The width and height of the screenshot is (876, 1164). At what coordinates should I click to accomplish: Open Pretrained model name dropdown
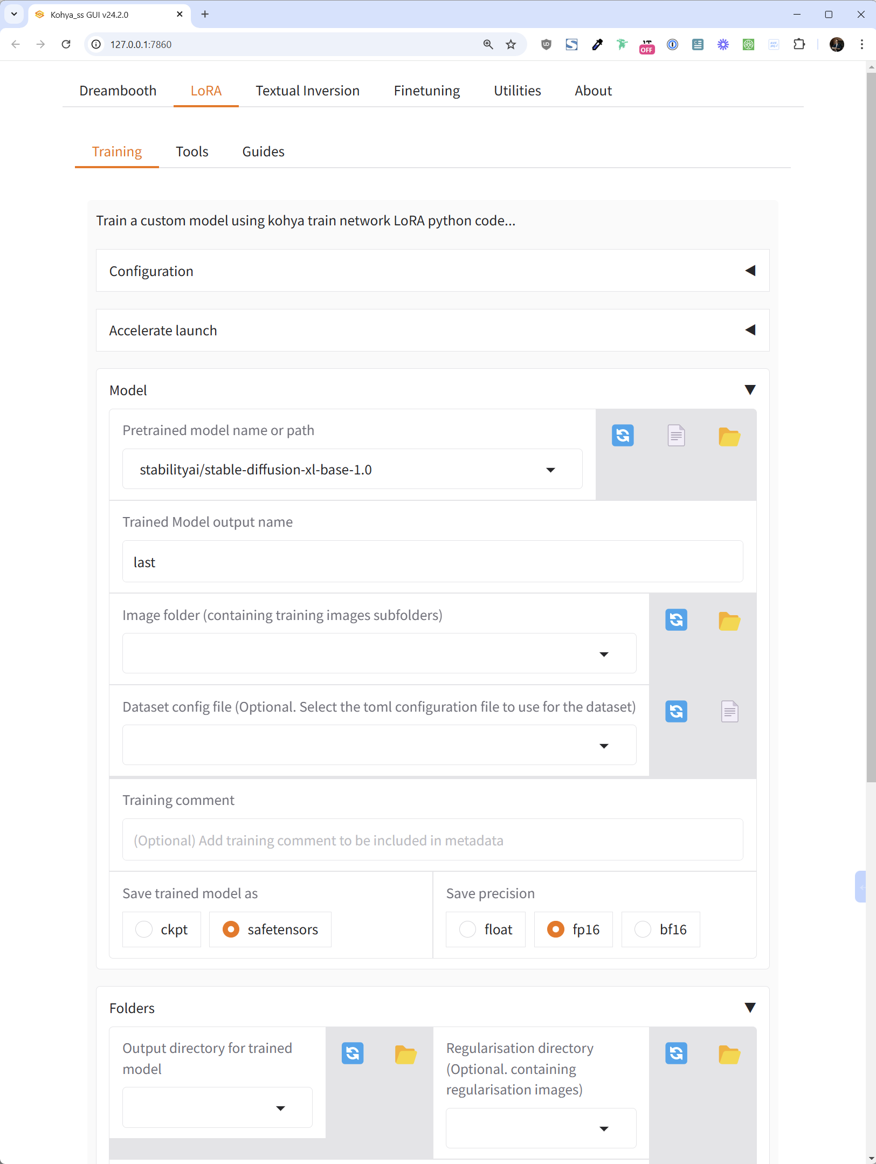pos(550,470)
